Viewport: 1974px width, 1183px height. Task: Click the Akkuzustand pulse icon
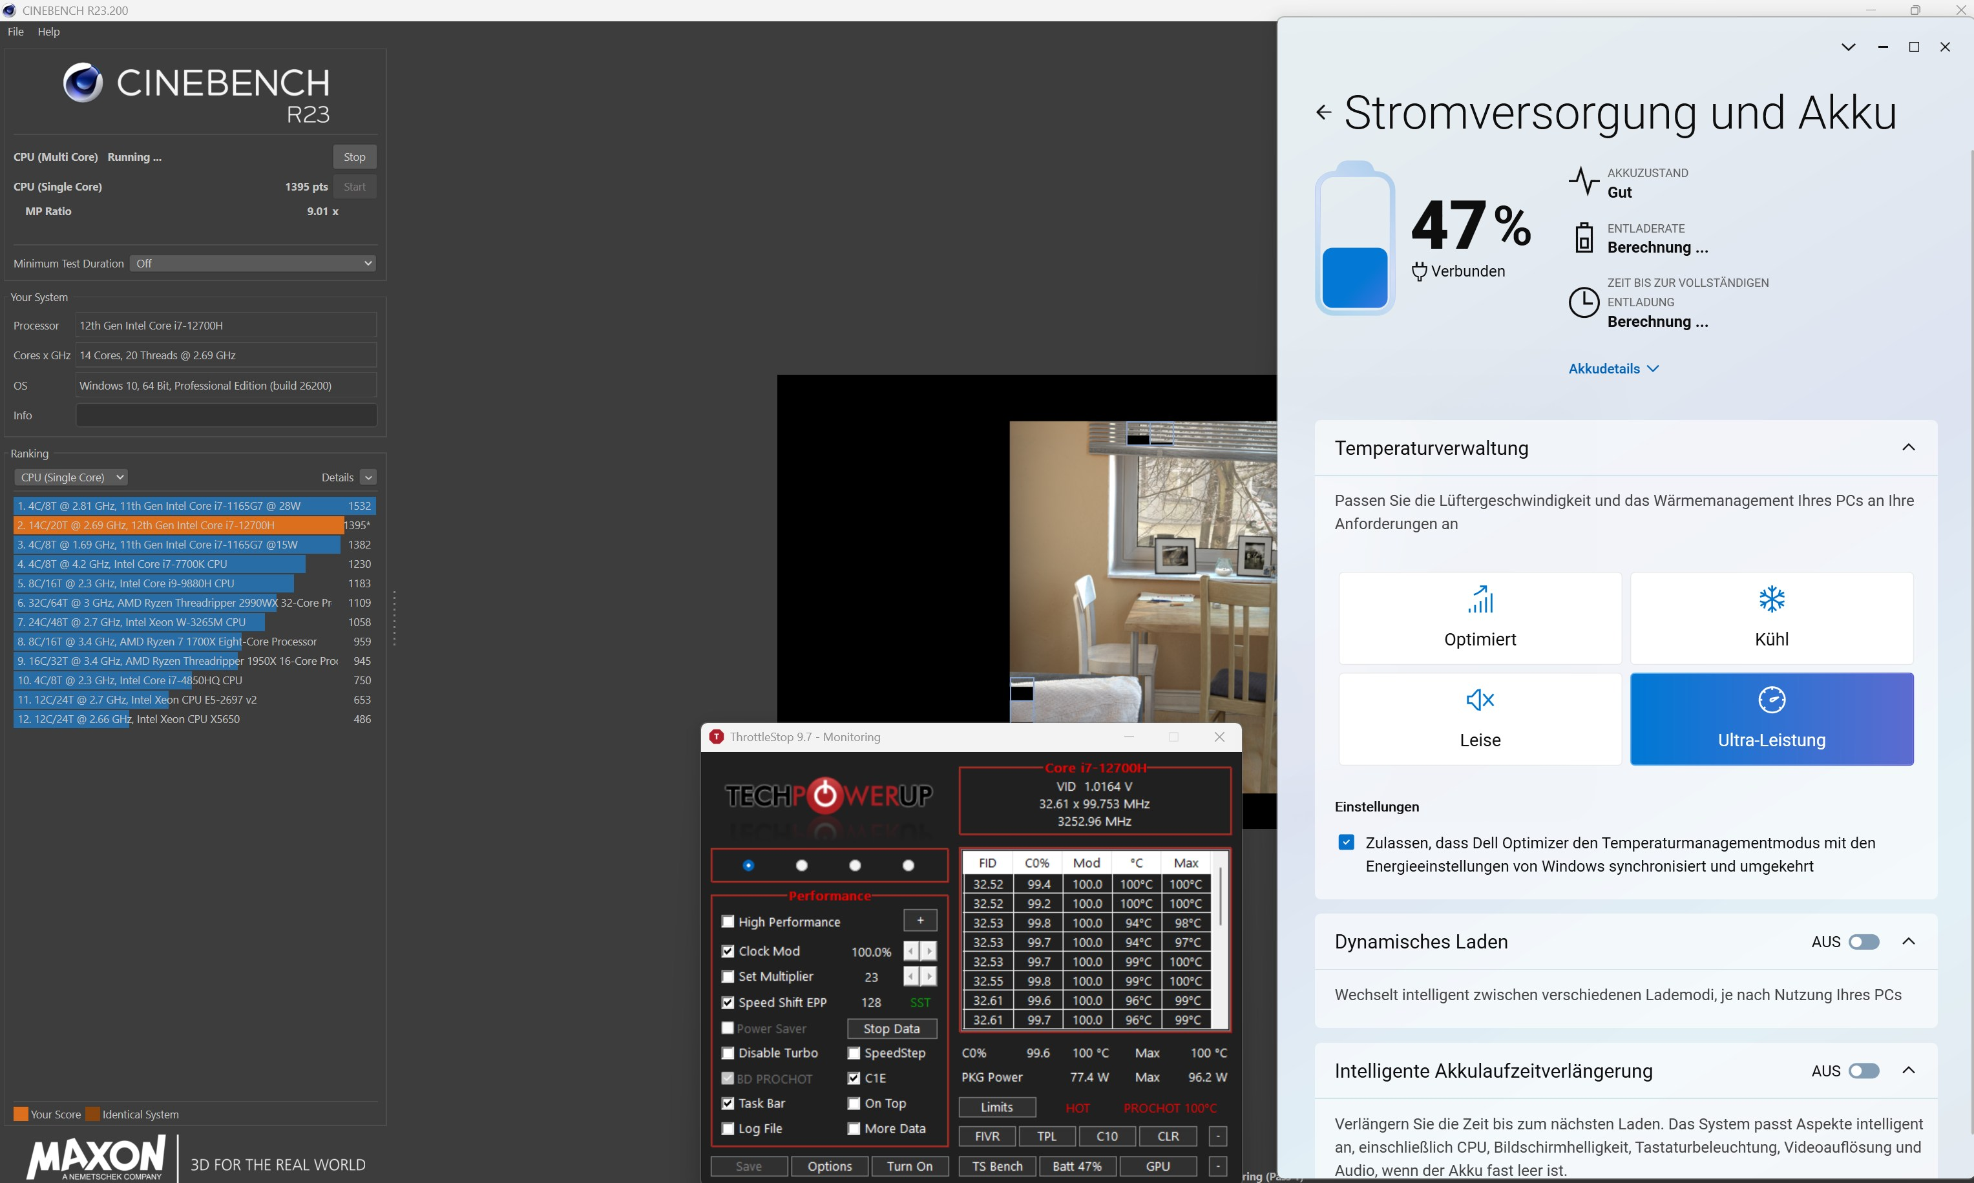coord(1583,181)
